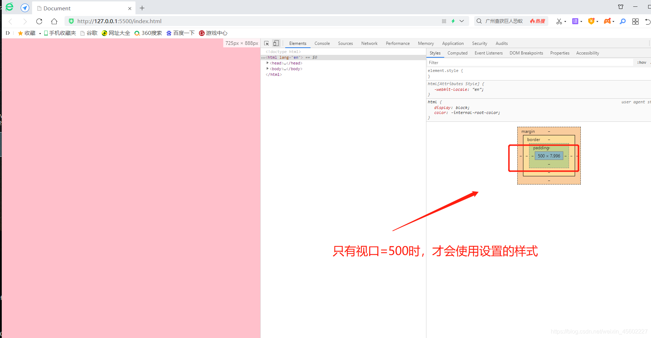Click the styles Filter input field
Screen dimensions: 651x338
(530, 63)
